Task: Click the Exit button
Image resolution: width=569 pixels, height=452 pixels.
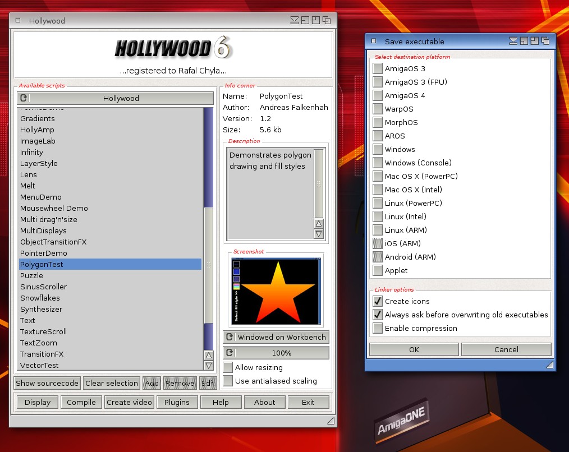Action: pyautogui.click(x=308, y=402)
